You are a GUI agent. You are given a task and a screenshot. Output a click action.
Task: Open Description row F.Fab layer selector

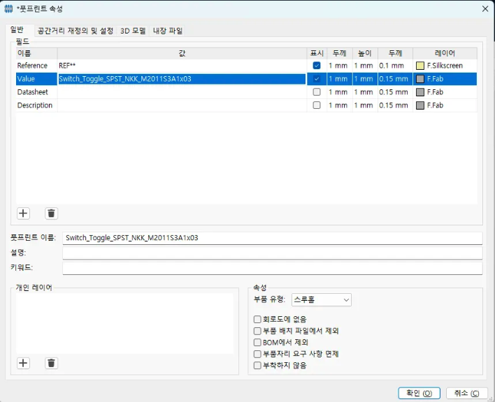(445, 105)
